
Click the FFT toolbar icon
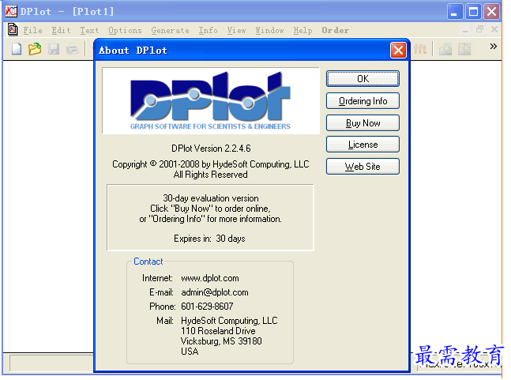420,49
